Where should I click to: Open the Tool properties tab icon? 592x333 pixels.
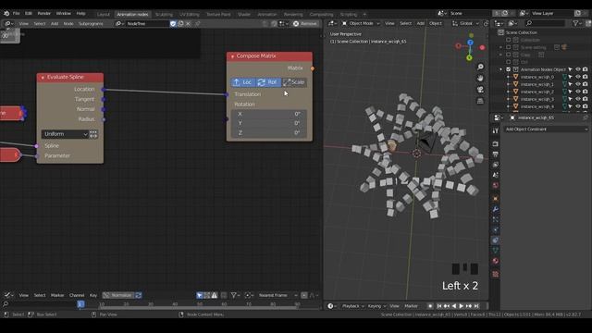coord(496,131)
